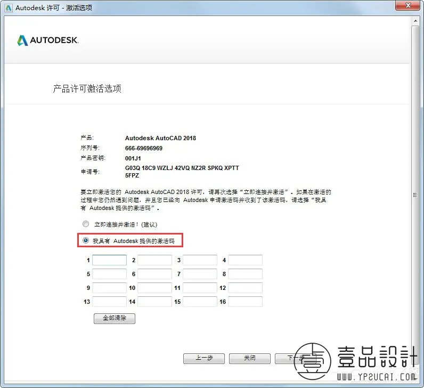Image resolution: width=424 pixels, height=388 pixels.
Task: Click the vertical scrollbar thumb
Action: 415,195
